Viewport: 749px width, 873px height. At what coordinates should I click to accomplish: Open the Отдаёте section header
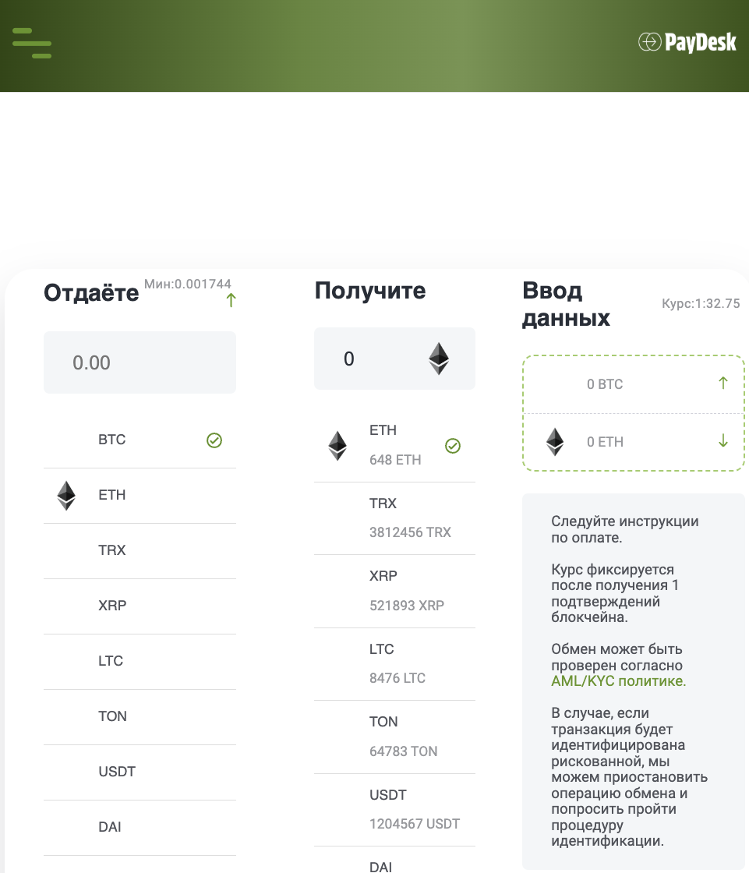tap(90, 293)
